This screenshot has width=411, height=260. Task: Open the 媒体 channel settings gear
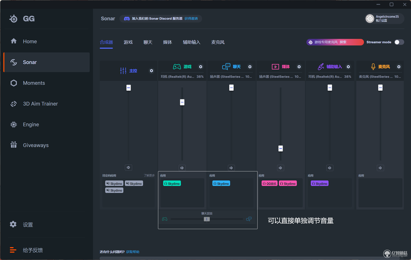click(299, 67)
